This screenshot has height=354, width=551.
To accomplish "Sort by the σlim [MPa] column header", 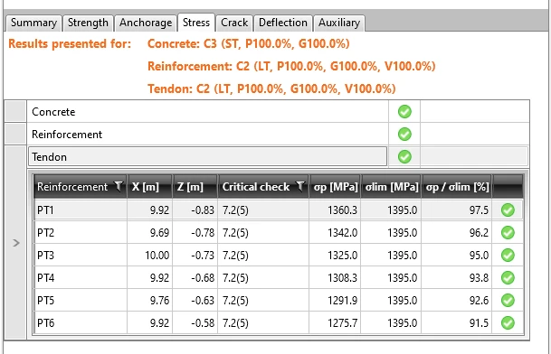I will pyautogui.click(x=391, y=187).
